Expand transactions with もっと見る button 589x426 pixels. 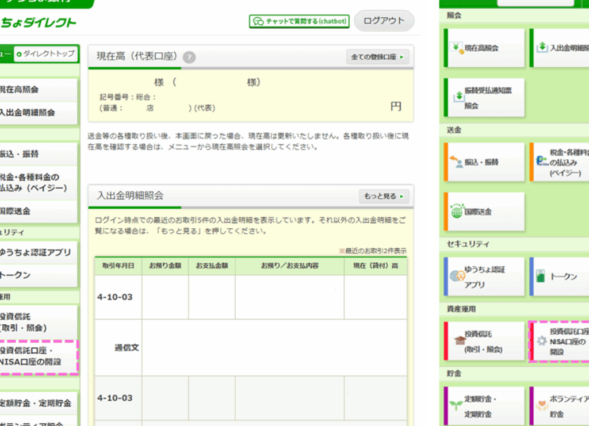383,196
